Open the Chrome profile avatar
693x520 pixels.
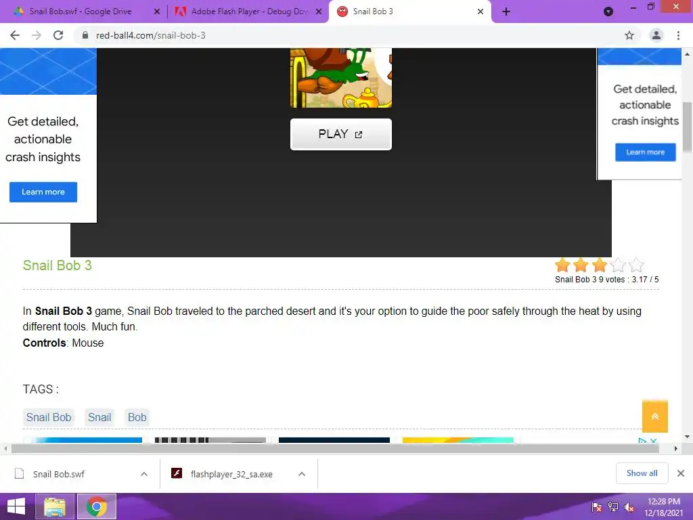coord(656,35)
